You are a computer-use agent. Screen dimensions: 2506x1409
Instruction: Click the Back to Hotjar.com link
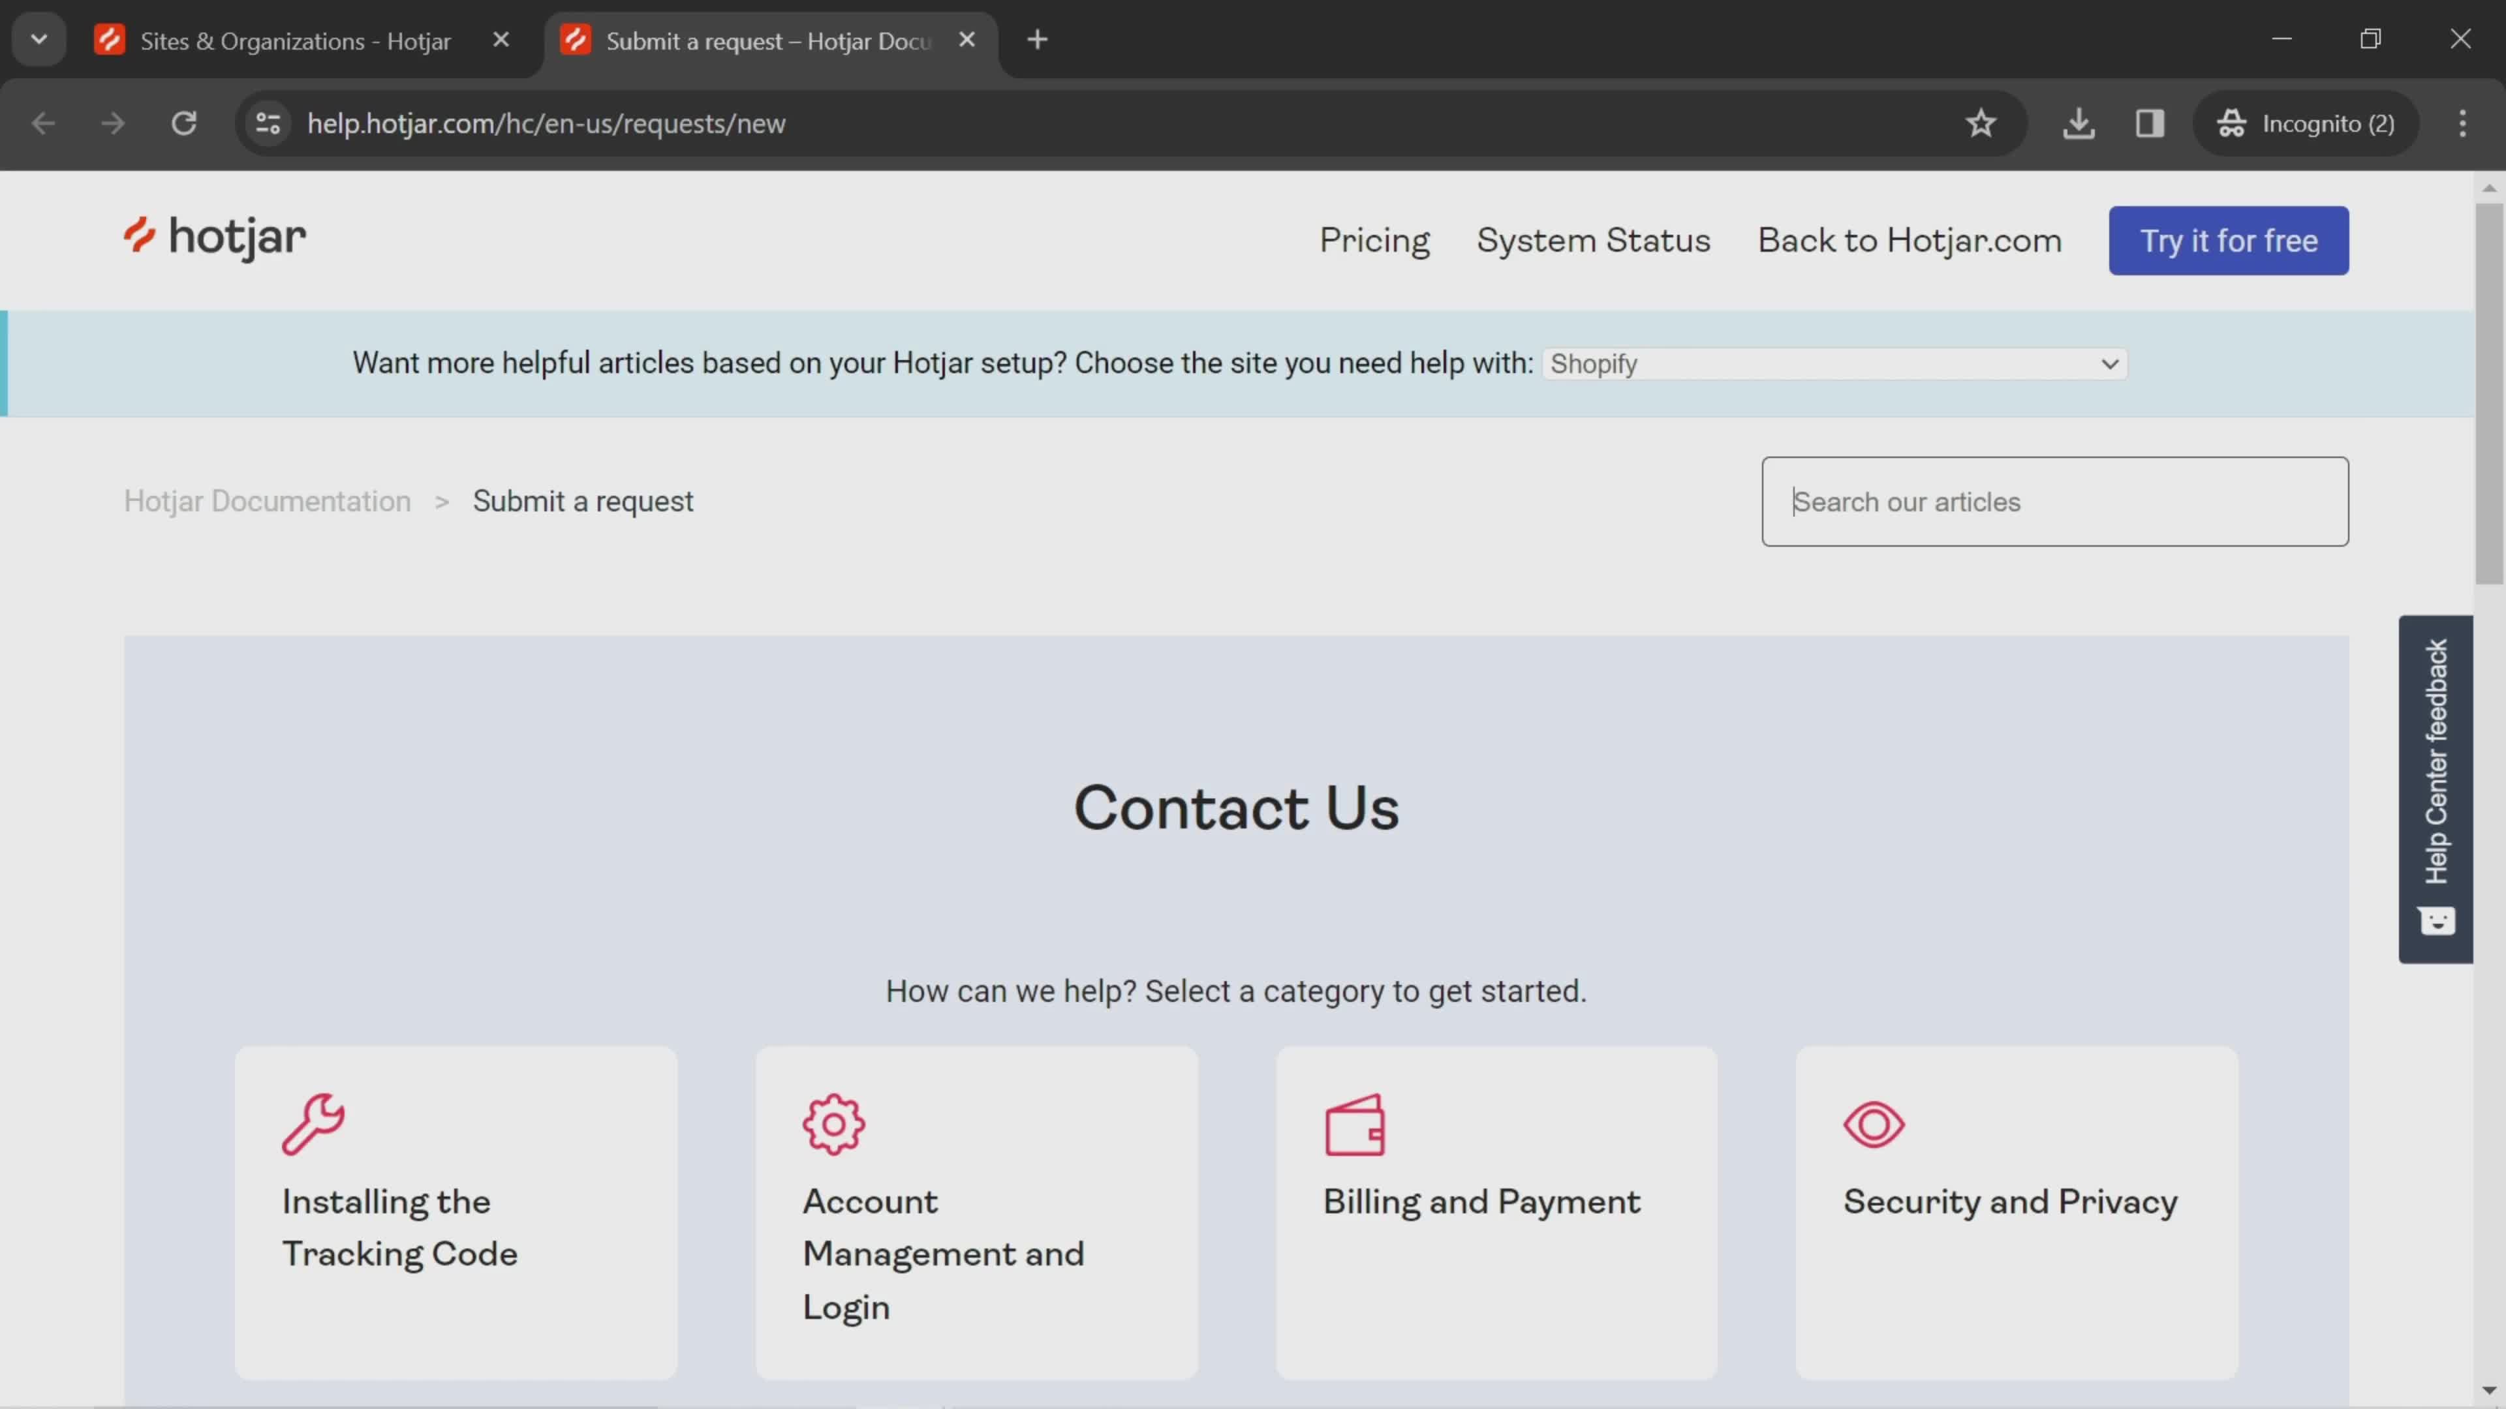[x=1909, y=239]
